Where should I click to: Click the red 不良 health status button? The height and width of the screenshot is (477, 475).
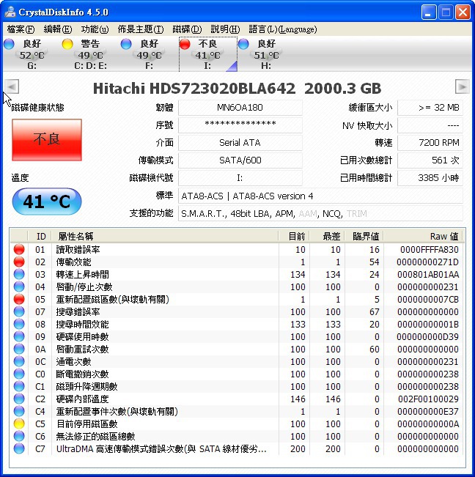tap(47, 140)
